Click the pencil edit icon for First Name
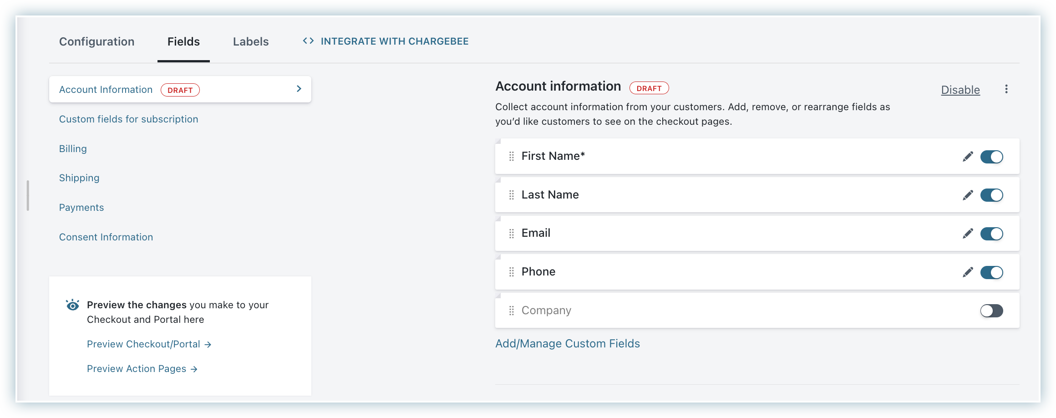Screen dimensions: 1056x418 pyautogui.click(x=968, y=157)
